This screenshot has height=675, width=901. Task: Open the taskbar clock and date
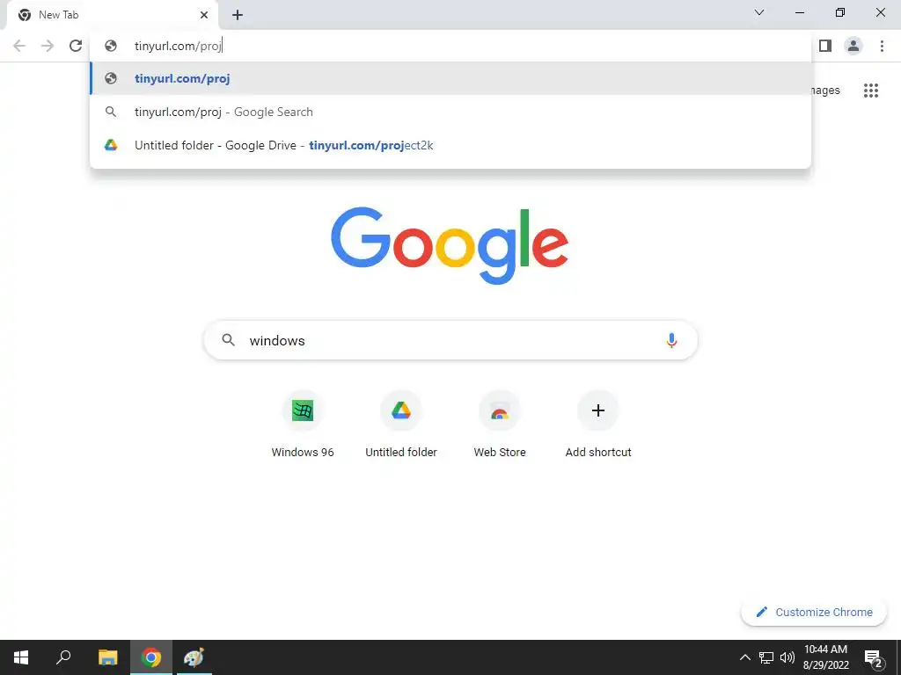click(x=825, y=657)
